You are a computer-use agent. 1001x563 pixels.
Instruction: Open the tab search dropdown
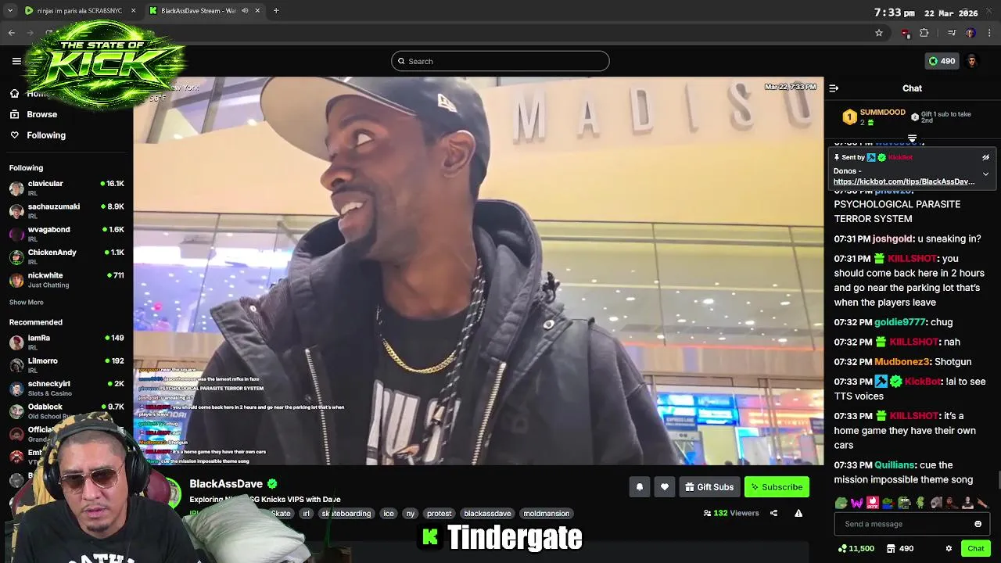point(9,11)
